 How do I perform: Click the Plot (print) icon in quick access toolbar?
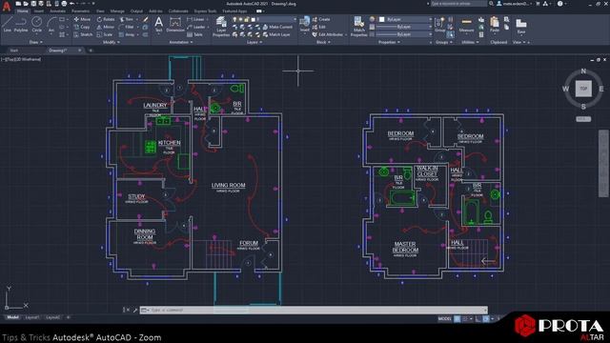click(x=64, y=4)
